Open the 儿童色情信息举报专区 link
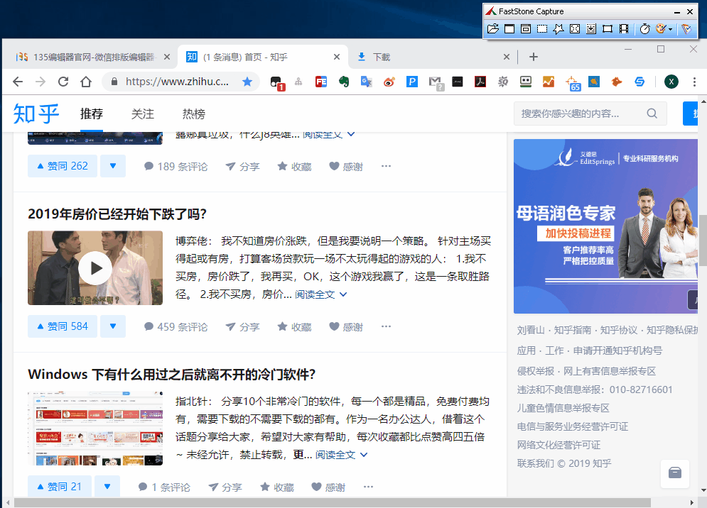The height and width of the screenshot is (508, 707). (563, 408)
